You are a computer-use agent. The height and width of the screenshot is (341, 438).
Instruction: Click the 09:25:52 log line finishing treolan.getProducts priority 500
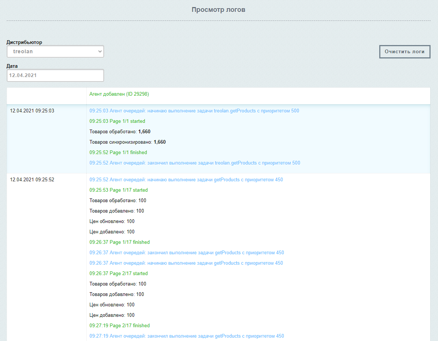click(x=195, y=163)
